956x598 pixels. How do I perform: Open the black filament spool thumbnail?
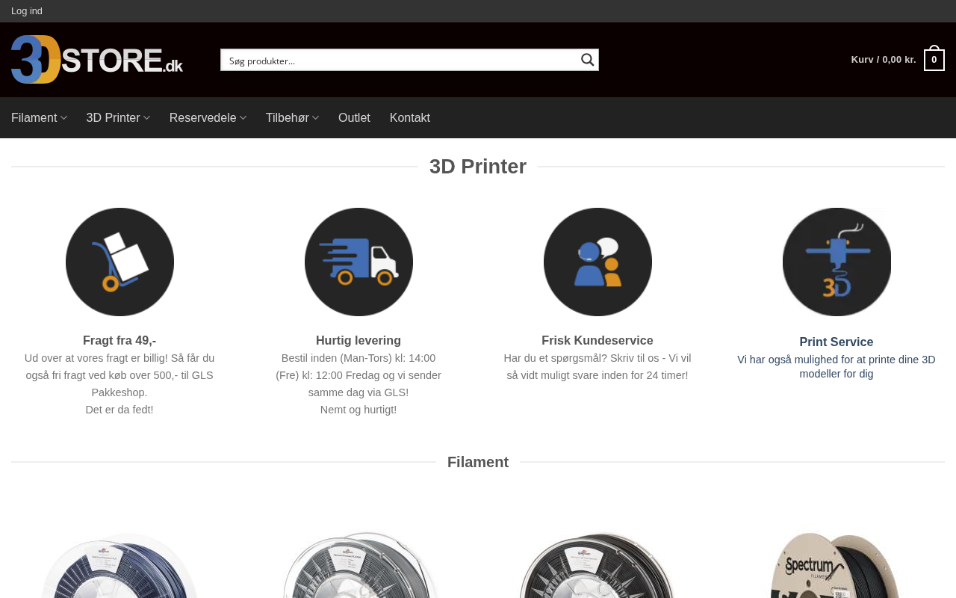click(597, 564)
